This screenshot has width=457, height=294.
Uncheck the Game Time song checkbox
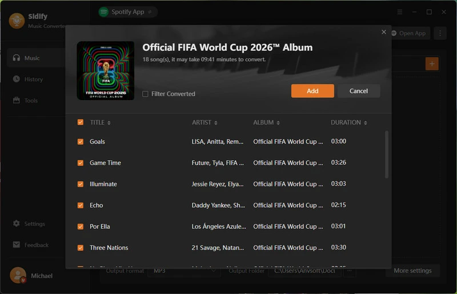coord(81,162)
